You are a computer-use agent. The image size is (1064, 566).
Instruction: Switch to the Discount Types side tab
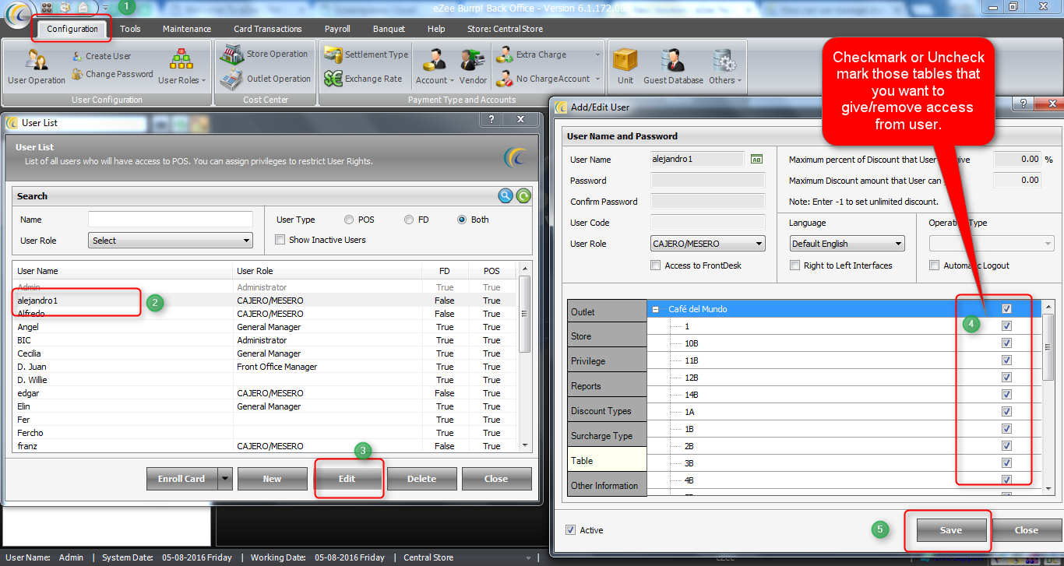point(608,411)
